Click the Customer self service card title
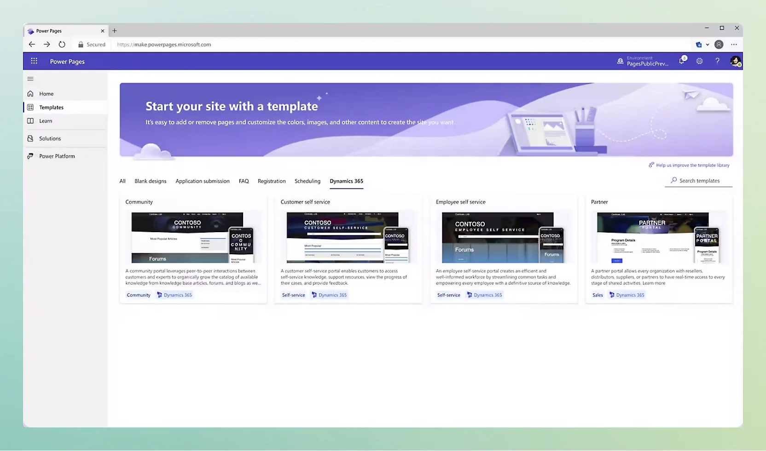This screenshot has height=451, width=766. [x=305, y=202]
